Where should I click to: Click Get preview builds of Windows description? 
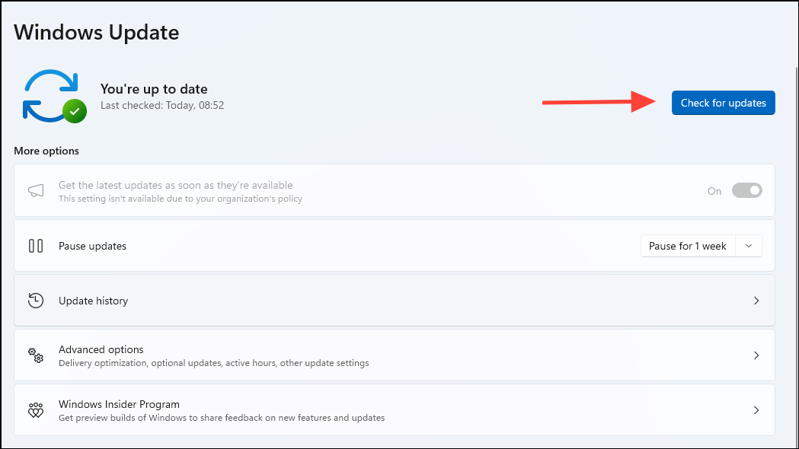point(222,418)
